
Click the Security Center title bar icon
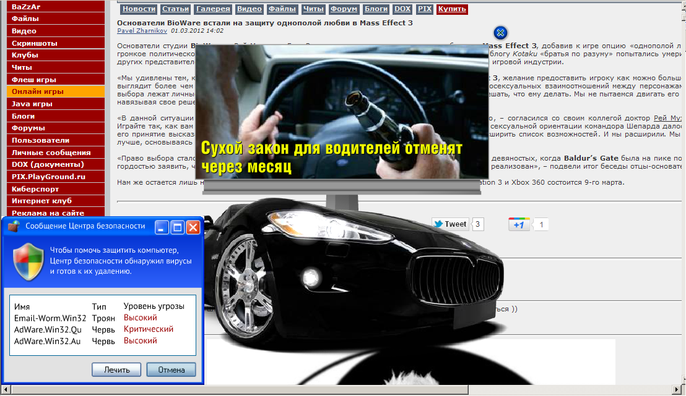[14, 226]
